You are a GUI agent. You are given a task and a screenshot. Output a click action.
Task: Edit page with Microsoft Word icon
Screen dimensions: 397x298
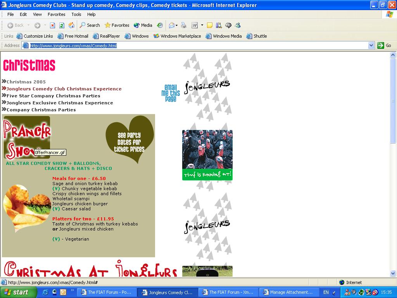pos(195,25)
